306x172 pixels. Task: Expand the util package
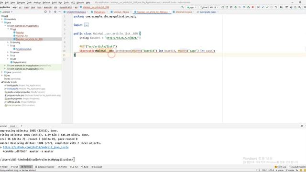click(8, 59)
